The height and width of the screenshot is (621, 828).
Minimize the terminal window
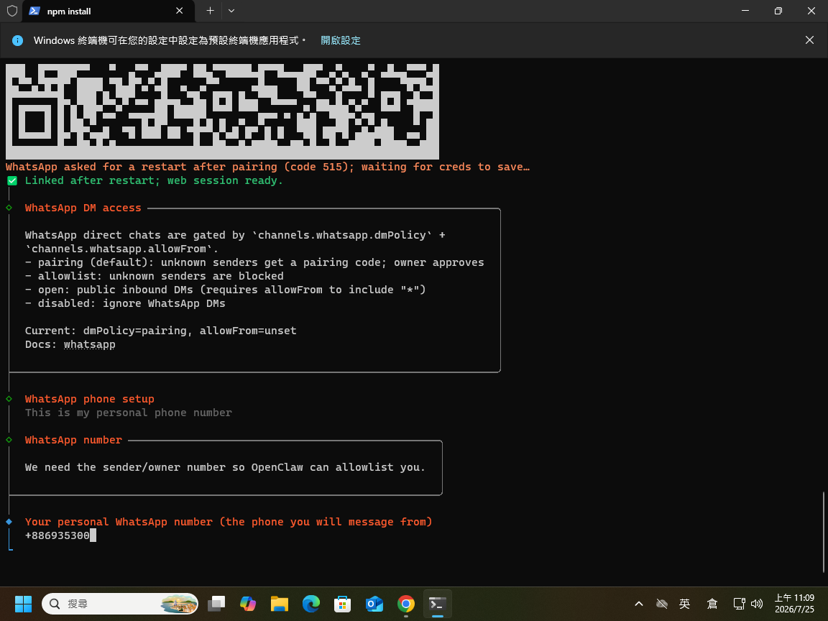coord(745,11)
